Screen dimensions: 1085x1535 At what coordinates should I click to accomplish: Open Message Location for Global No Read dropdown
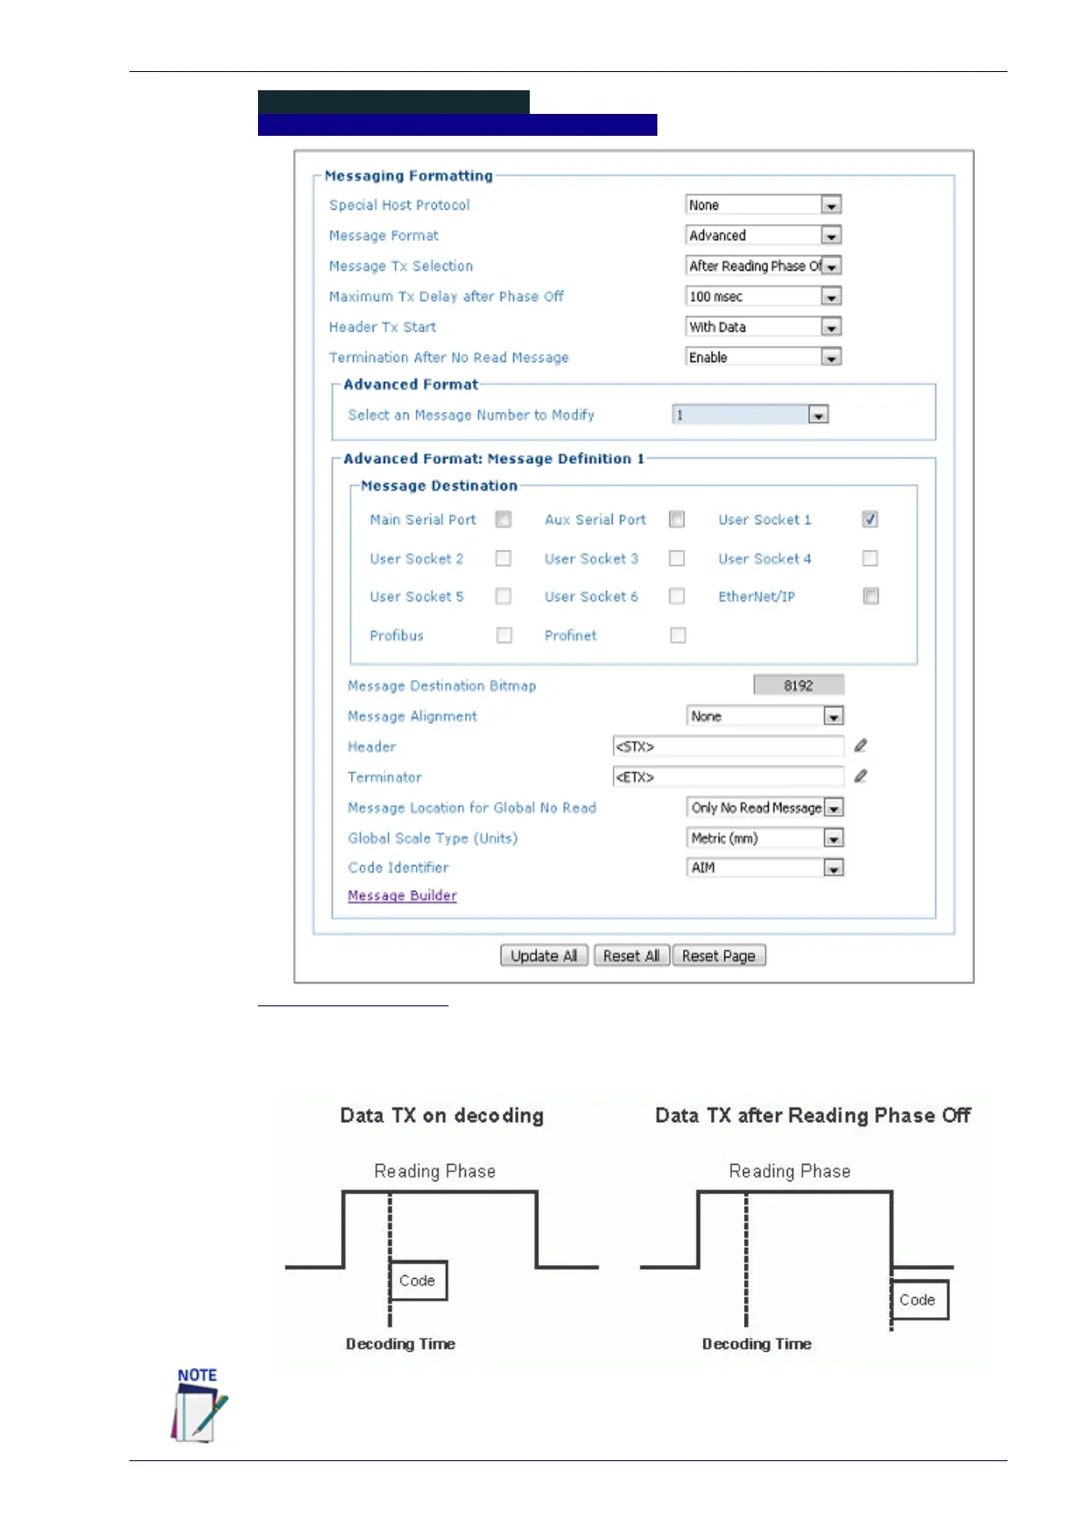(765, 808)
